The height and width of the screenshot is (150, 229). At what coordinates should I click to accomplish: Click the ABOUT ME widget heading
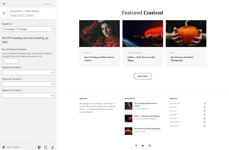(x=83, y=99)
